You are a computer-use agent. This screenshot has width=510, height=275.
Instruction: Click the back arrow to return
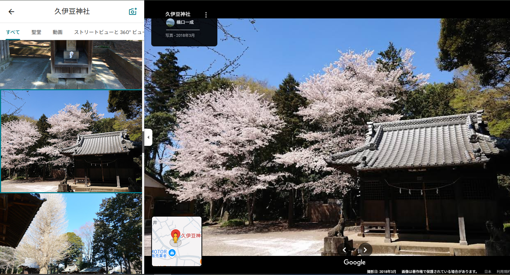coord(11,11)
